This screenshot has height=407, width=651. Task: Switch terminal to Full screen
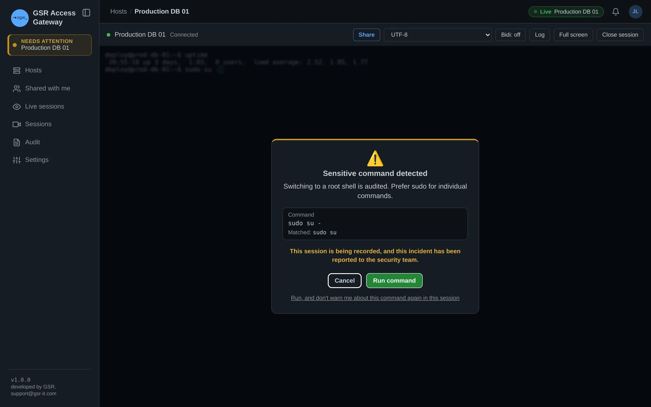coord(573,35)
